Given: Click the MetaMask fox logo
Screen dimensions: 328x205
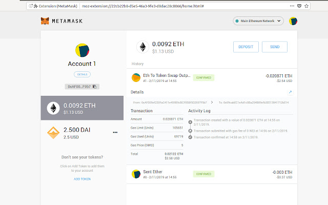Looking at the screenshot, I should (x=46, y=21).
